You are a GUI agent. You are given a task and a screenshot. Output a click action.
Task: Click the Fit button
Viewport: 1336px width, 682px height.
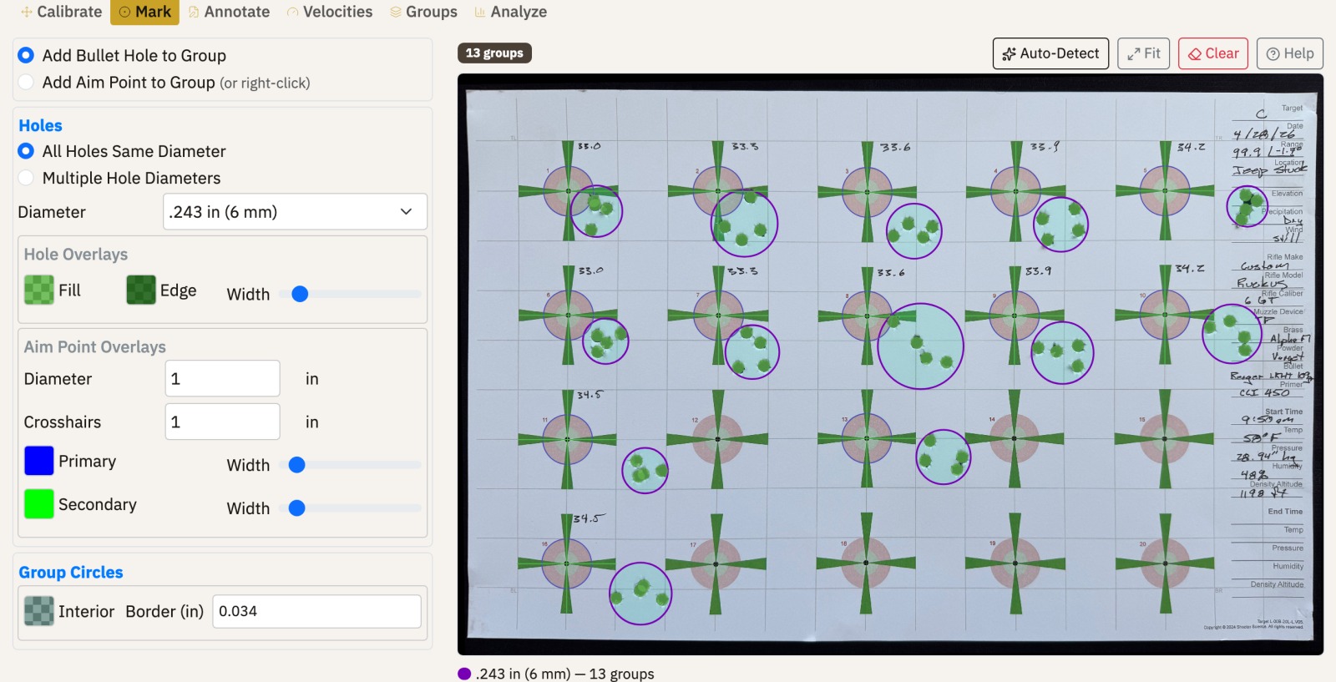click(x=1143, y=53)
